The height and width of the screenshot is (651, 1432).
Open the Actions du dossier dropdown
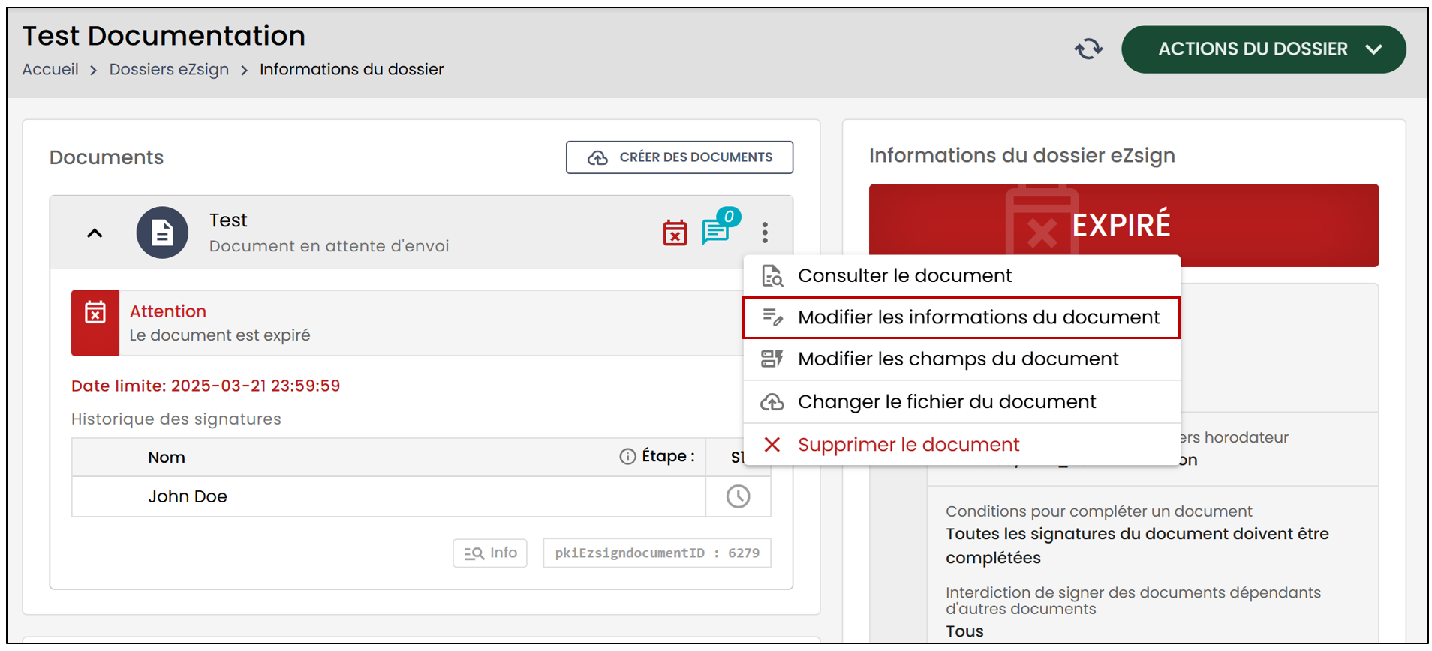click(x=1263, y=49)
